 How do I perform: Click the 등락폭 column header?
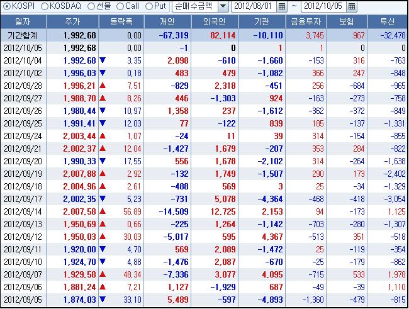[121, 21]
